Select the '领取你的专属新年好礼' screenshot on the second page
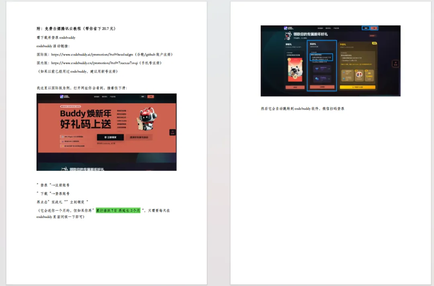This screenshot has width=434, height=286. tap(330, 61)
